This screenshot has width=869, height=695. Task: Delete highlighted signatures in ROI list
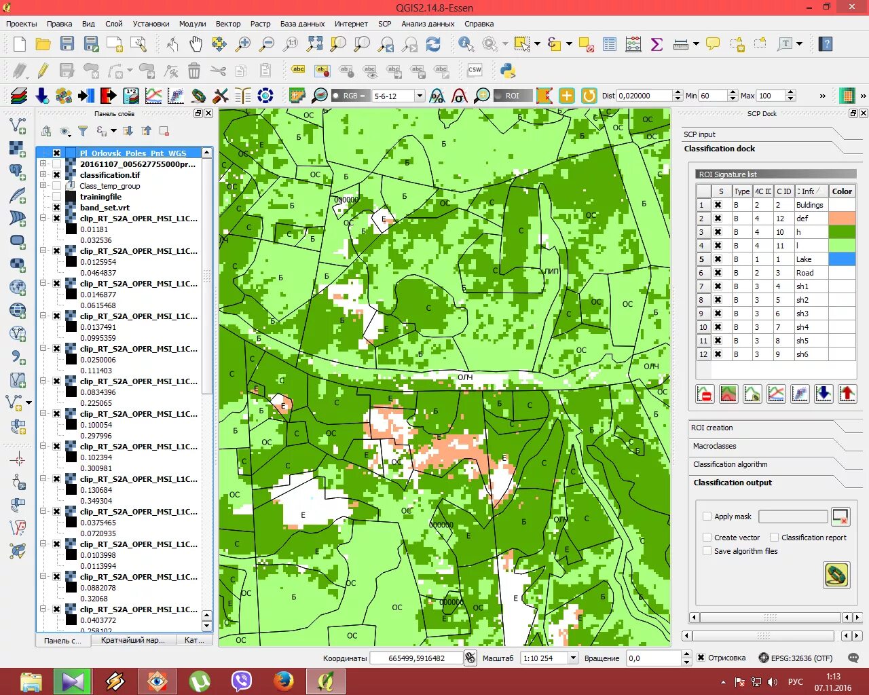tap(705, 394)
